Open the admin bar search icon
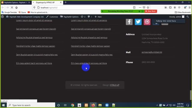 187,17
